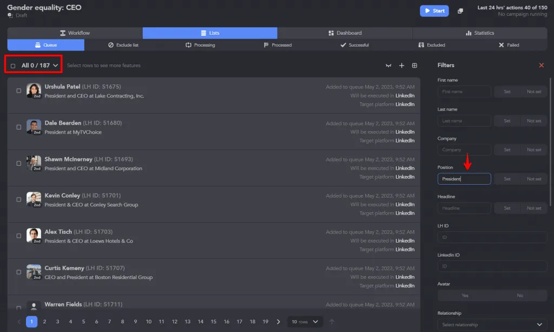Click Set for the Headline filter
Screen dimensions: 554x332
(507, 209)
